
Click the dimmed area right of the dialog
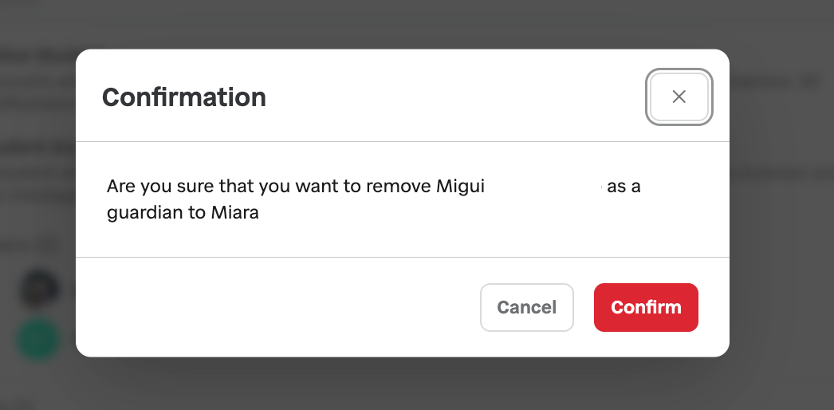[781, 239]
